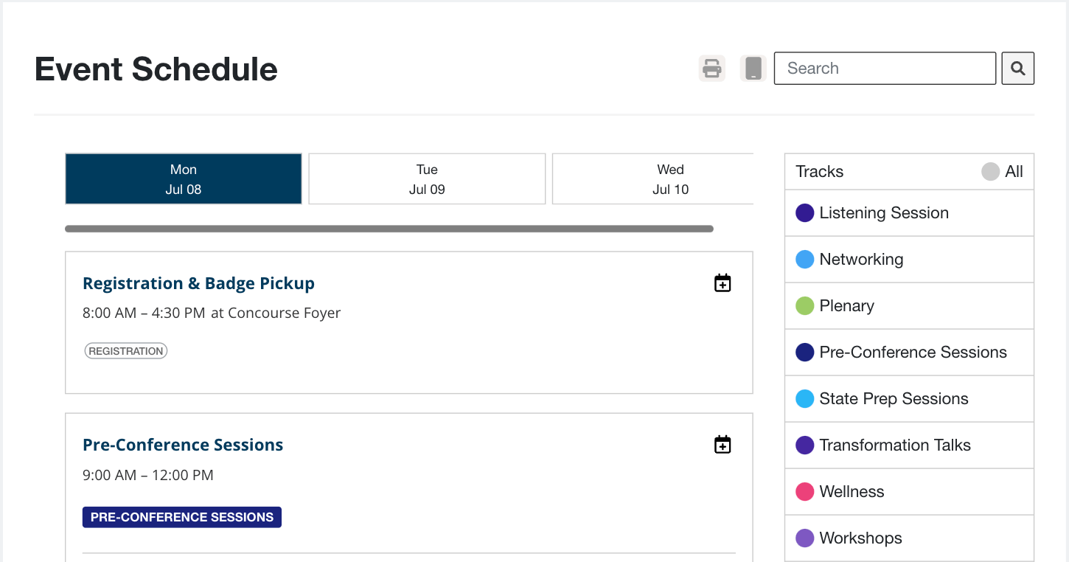Screen dimensions: 1069x562
Task: Add Pre-Conference Sessions to calendar
Action: [x=722, y=445]
